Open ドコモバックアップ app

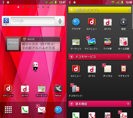click(x=76, y=90)
